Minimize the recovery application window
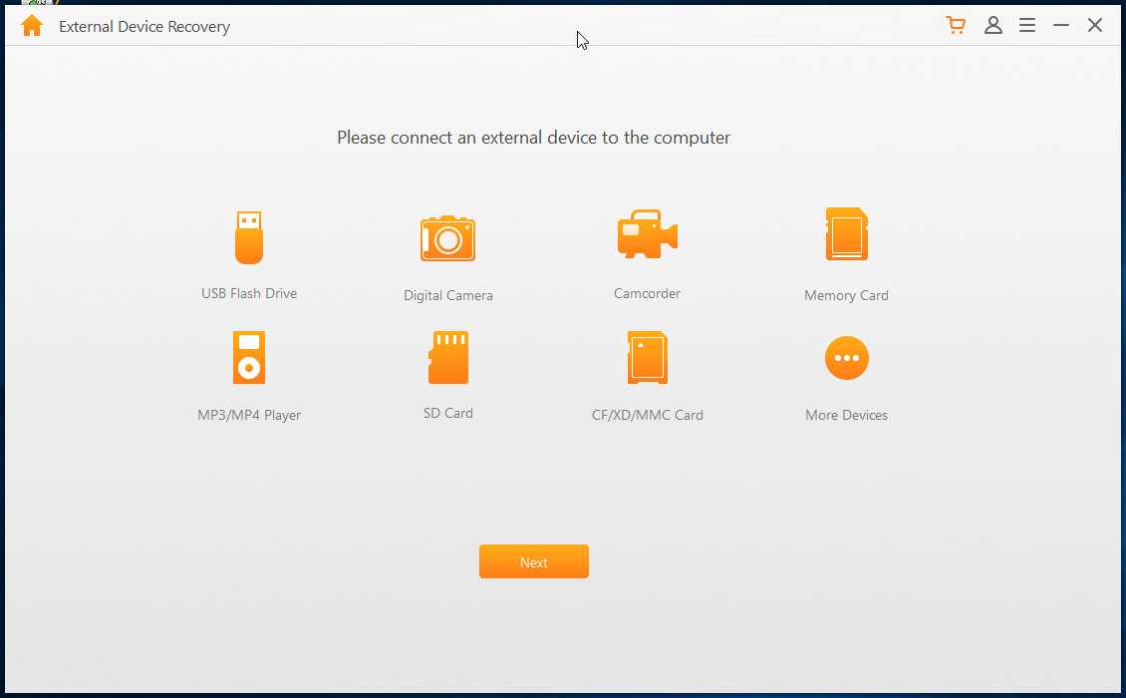 (1061, 26)
